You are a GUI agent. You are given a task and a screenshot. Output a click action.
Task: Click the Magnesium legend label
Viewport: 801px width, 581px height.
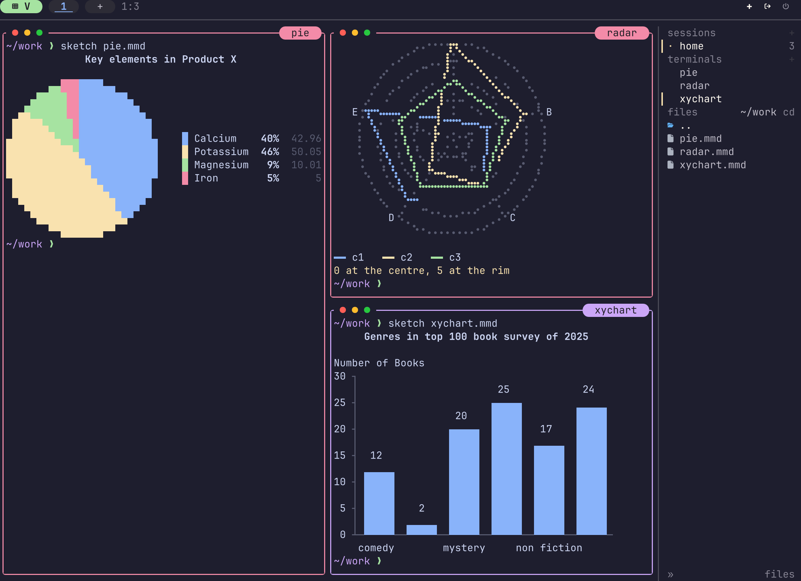(221, 165)
